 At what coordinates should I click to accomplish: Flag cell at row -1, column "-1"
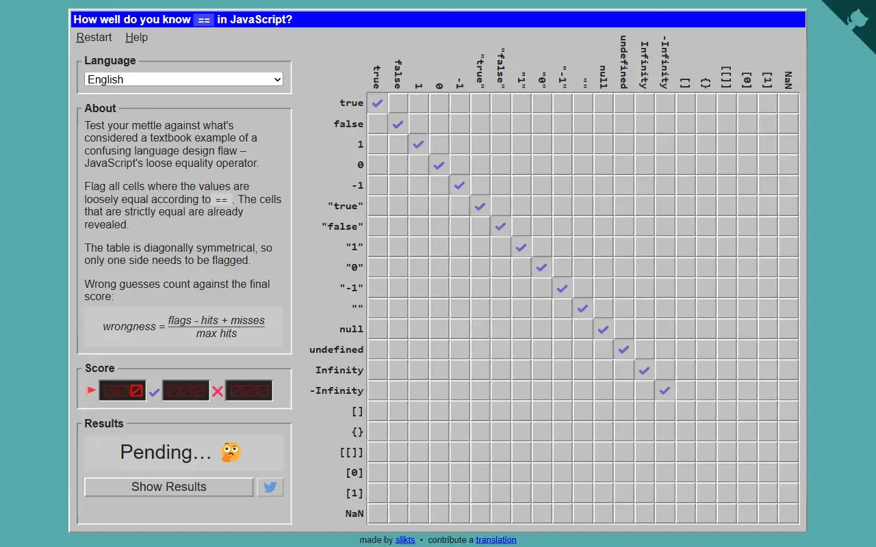(563, 185)
